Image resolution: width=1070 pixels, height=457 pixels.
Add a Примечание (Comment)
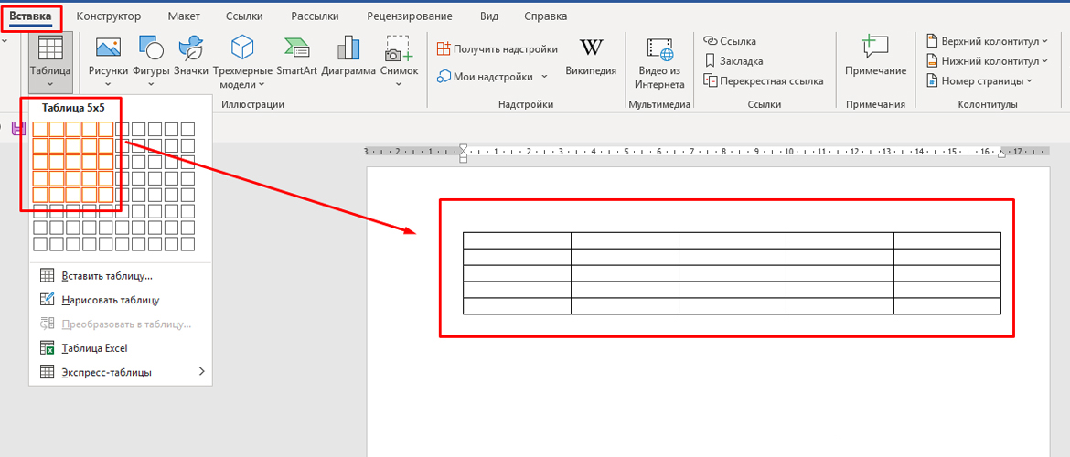(875, 49)
